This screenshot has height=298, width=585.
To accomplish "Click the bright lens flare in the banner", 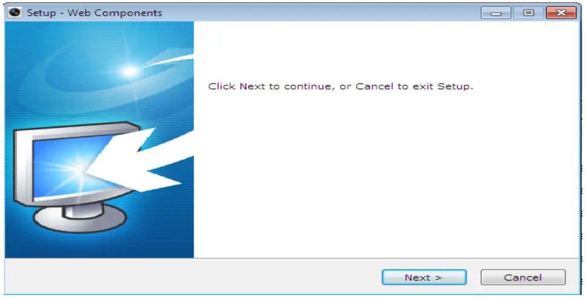I will (x=130, y=71).
